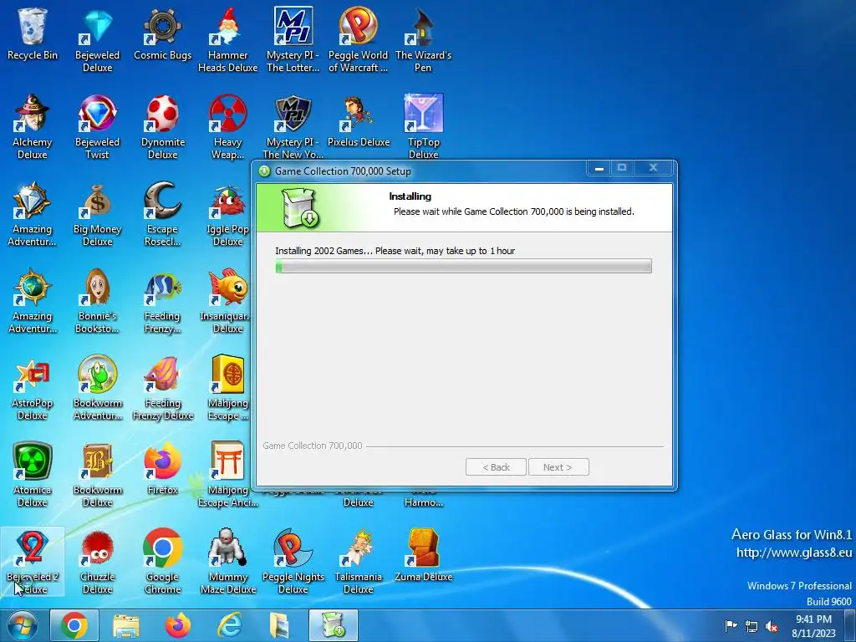This screenshot has width=856, height=642.
Task: Select Mystery PI The New York shortcut
Action: (293, 127)
